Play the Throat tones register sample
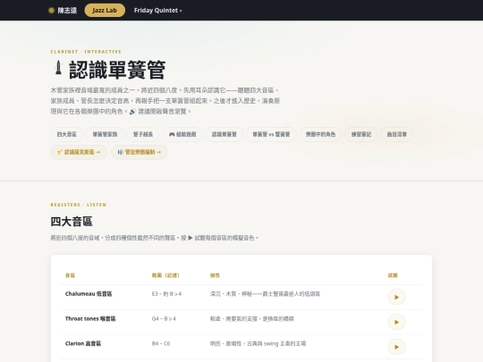 [x=396, y=322]
